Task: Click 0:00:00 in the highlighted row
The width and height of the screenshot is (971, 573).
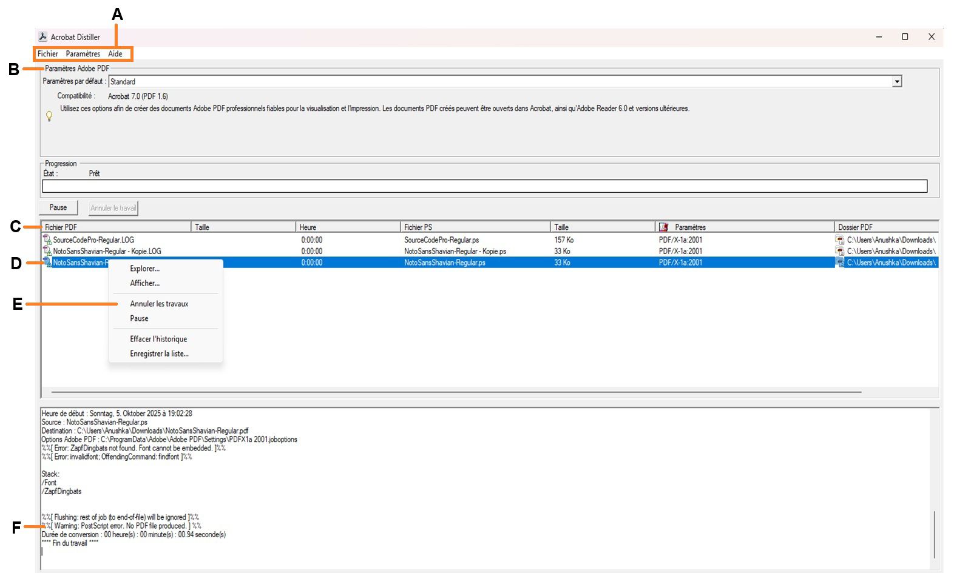Action: click(x=312, y=263)
